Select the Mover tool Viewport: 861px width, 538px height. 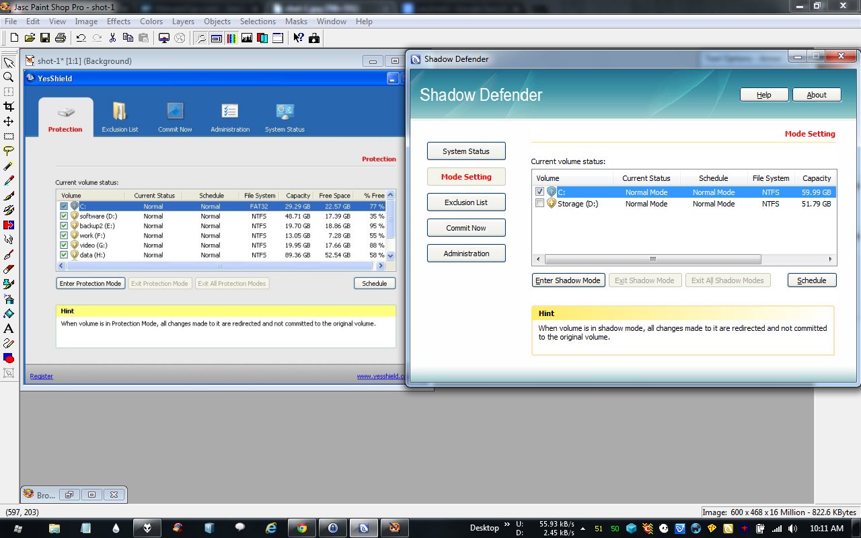pos(9,122)
